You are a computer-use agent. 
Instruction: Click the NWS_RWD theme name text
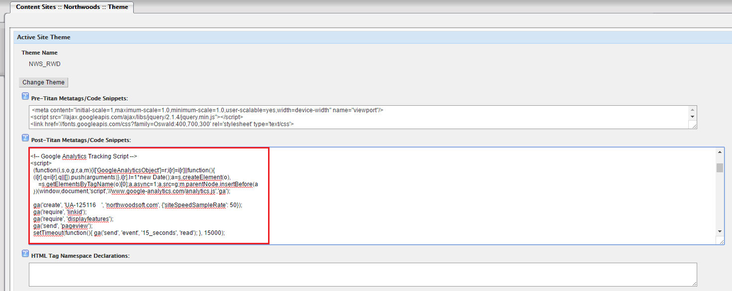coord(45,64)
